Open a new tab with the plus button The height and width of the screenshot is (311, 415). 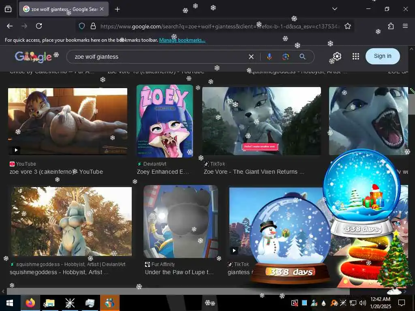(x=117, y=9)
